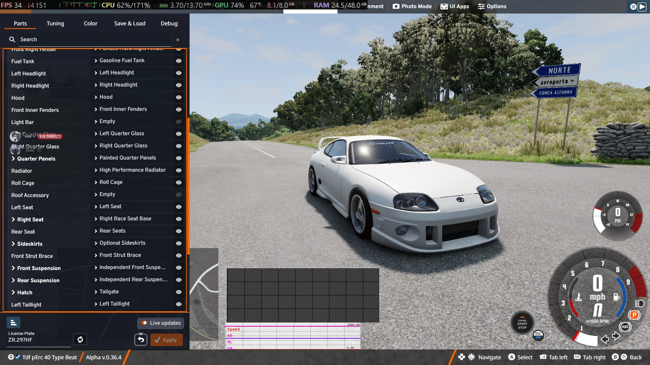Click the headlight indicator on tachometer

pyautogui.click(x=639, y=303)
